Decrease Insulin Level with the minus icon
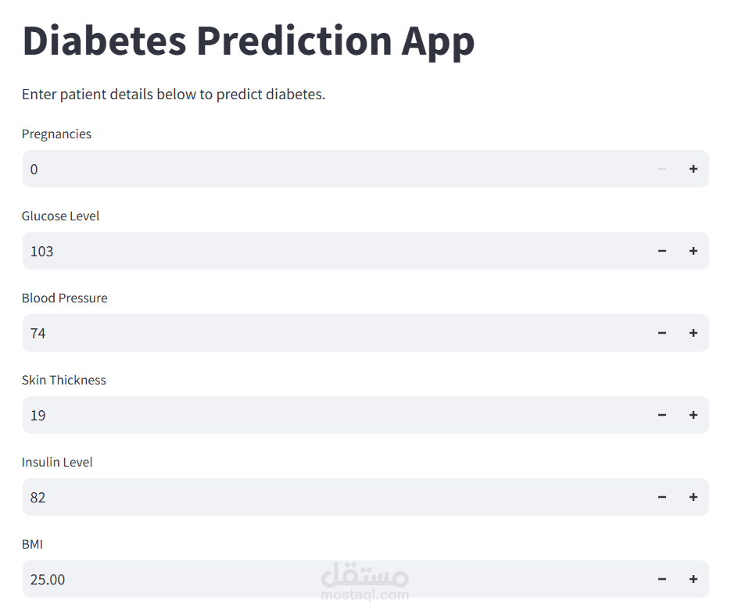This screenshot has height=615, width=731. [x=661, y=497]
